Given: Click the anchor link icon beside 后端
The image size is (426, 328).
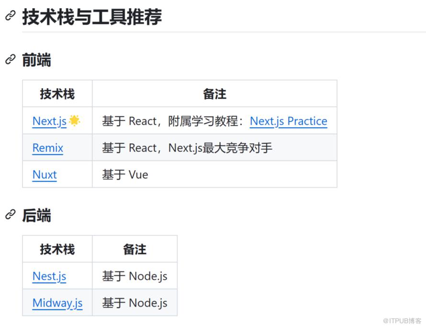Looking at the screenshot, I should pos(10,215).
